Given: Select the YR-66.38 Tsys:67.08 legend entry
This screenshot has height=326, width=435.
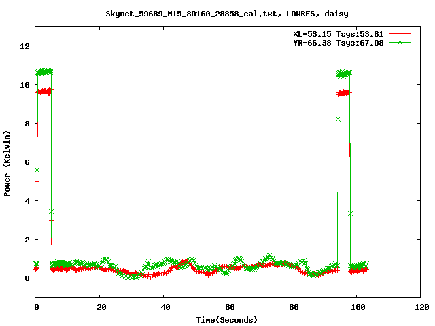Looking at the screenshot, I should pyautogui.click(x=338, y=43).
